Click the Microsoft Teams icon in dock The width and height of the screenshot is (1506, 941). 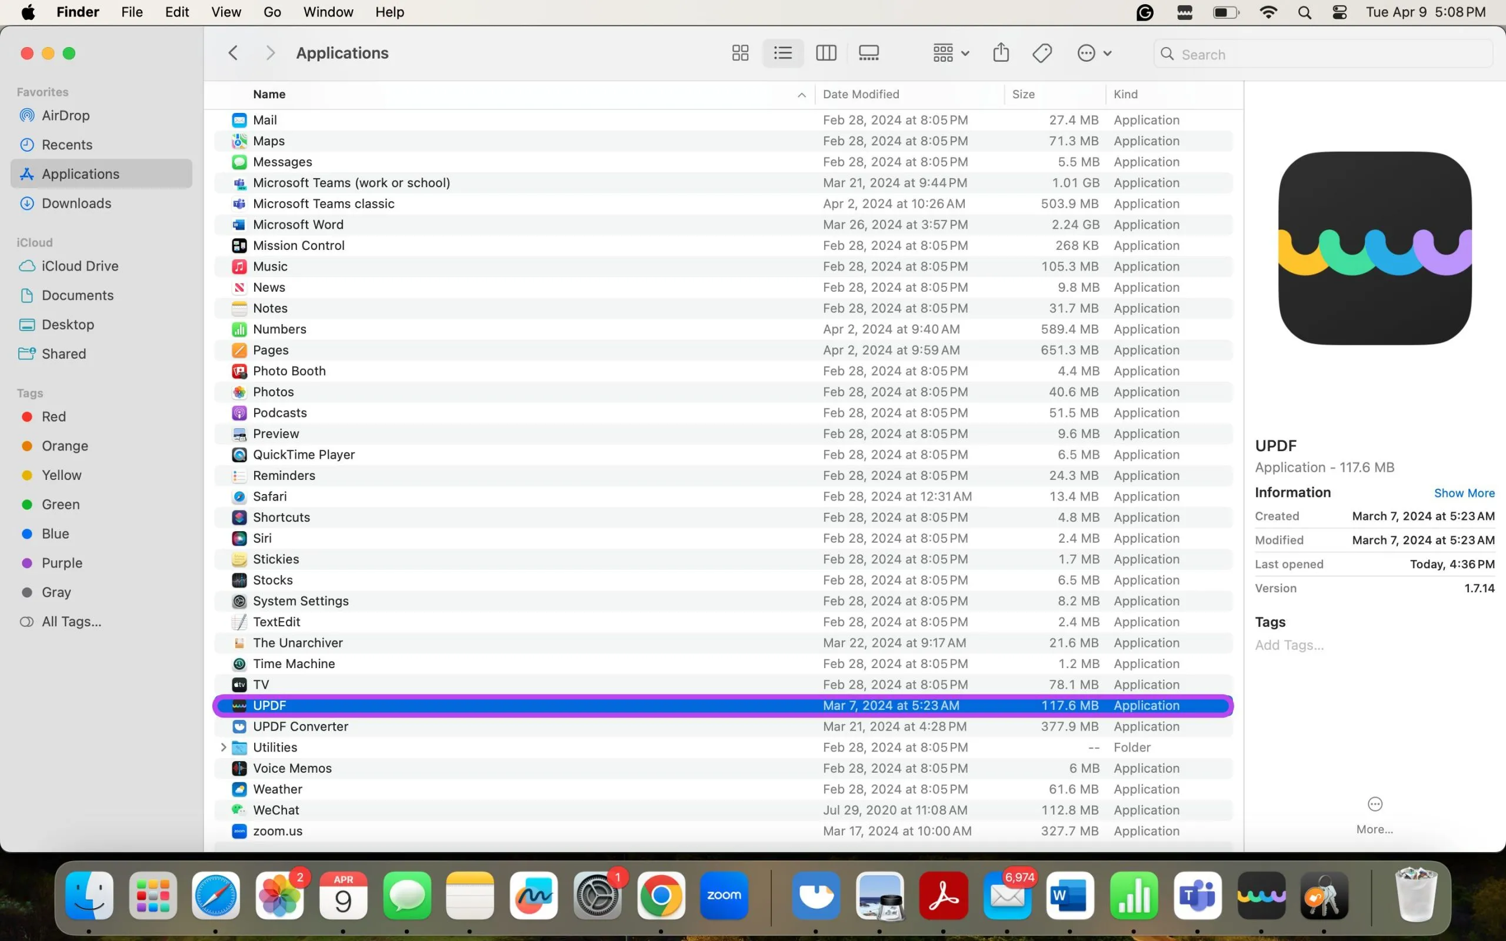[x=1198, y=896]
